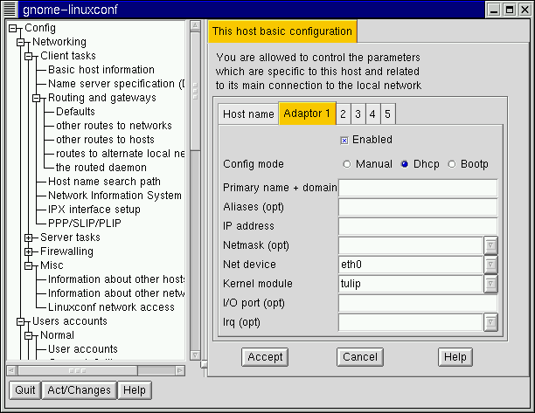Choose Dhcp config mode

(x=405, y=164)
